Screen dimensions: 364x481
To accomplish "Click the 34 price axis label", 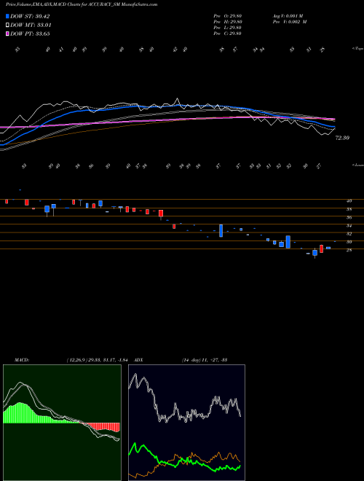I will pos(349,226).
